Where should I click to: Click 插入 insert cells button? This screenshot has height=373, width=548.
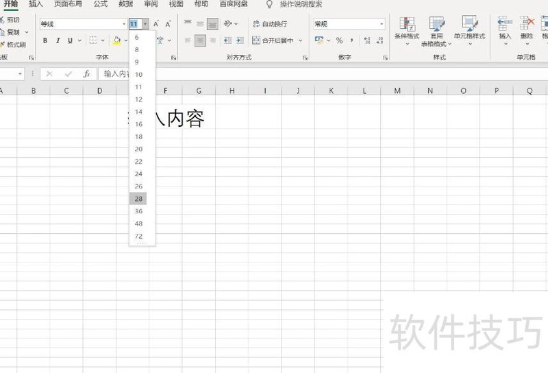(x=505, y=31)
